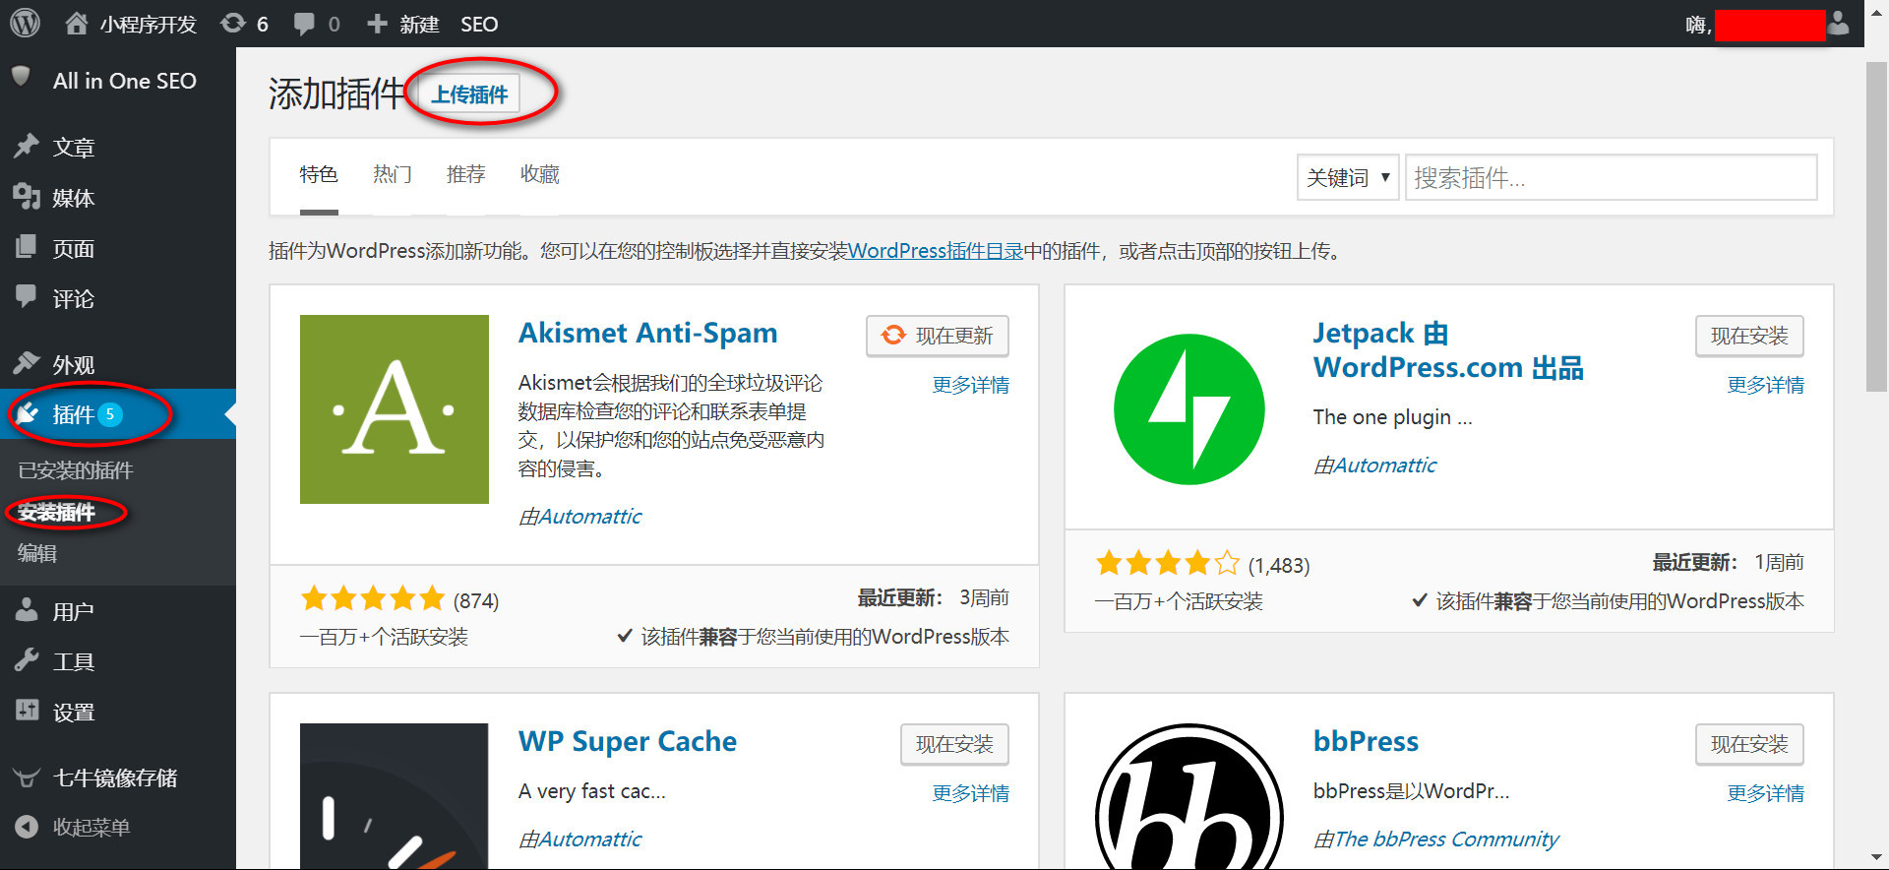
Task: Click the Akismet green A thumbnail
Action: [395, 409]
